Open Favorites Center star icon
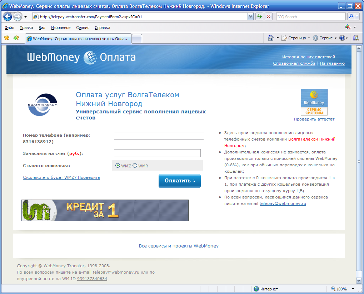Screen dimensions: 364x294 (6, 38)
